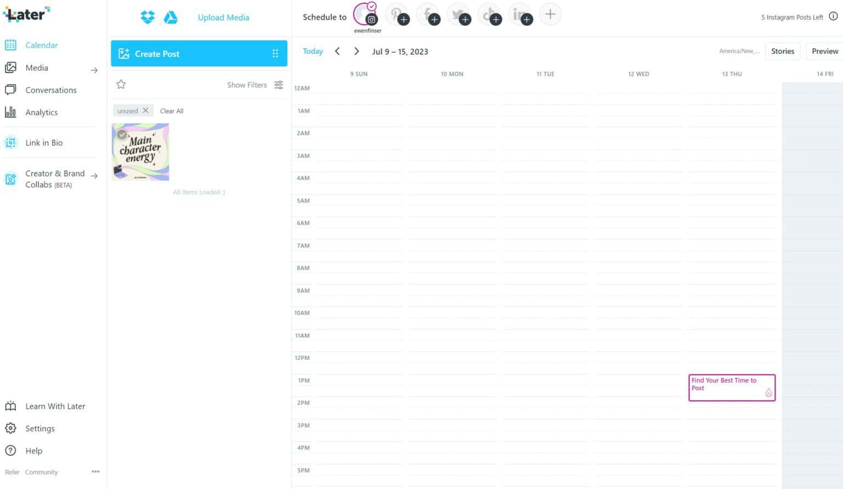This screenshot has width=843, height=489.
Task: Open Link in Bio
Action: coord(44,142)
